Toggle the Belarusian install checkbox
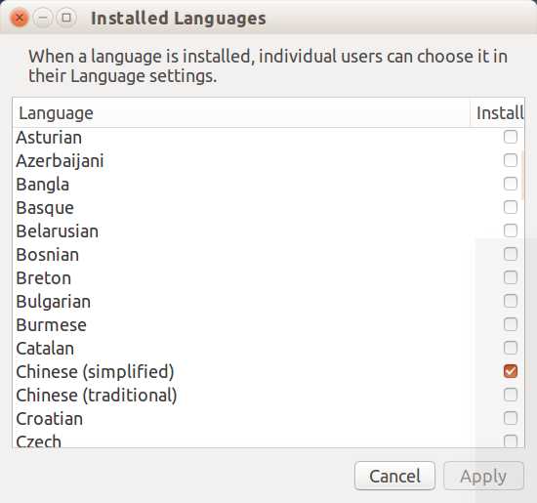 (x=511, y=231)
